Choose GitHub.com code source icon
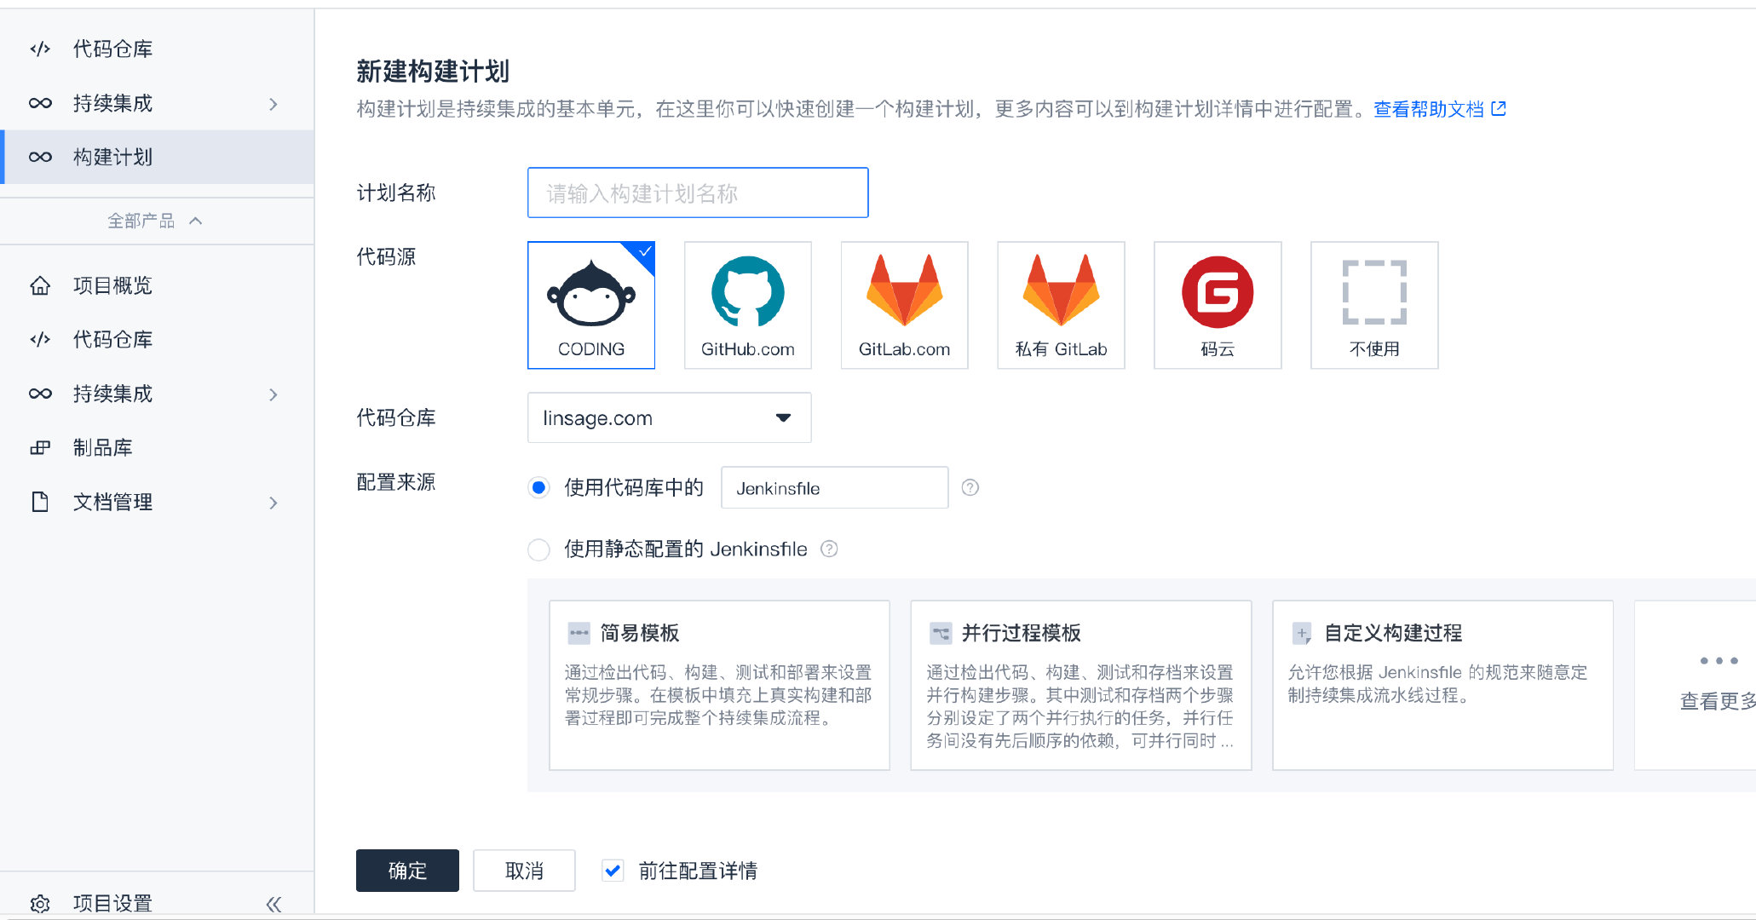 (747, 305)
